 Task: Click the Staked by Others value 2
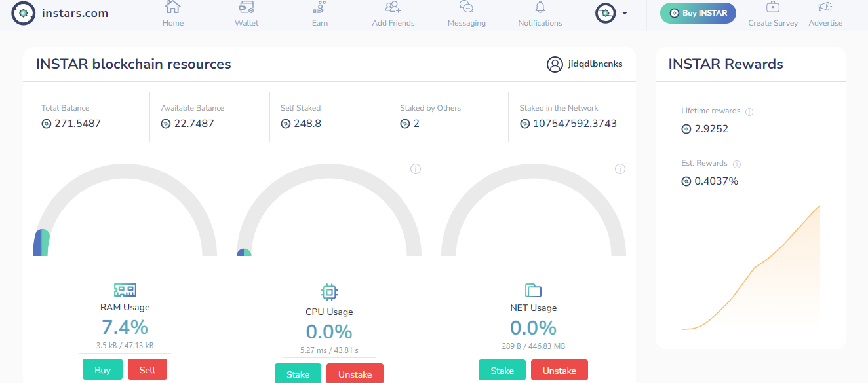pyautogui.click(x=416, y=124)
